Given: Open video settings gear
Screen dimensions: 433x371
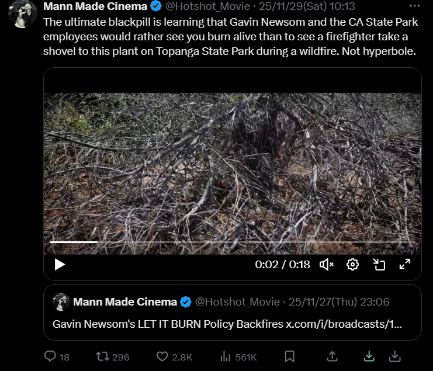Looking at the screenshot, I should click(x=352, y=265).
